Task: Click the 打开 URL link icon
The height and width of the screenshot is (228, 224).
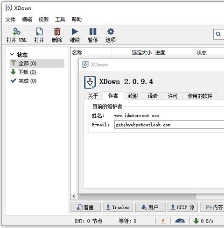Action: pos(16,32)
